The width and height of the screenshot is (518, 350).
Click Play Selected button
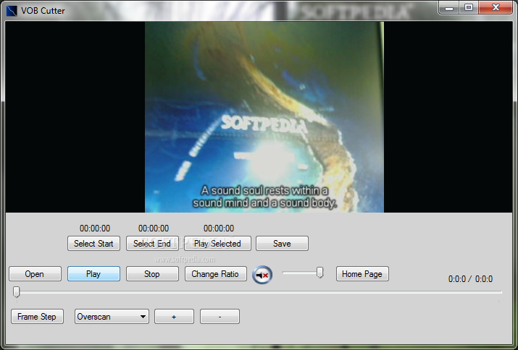(x=217, y=244)
